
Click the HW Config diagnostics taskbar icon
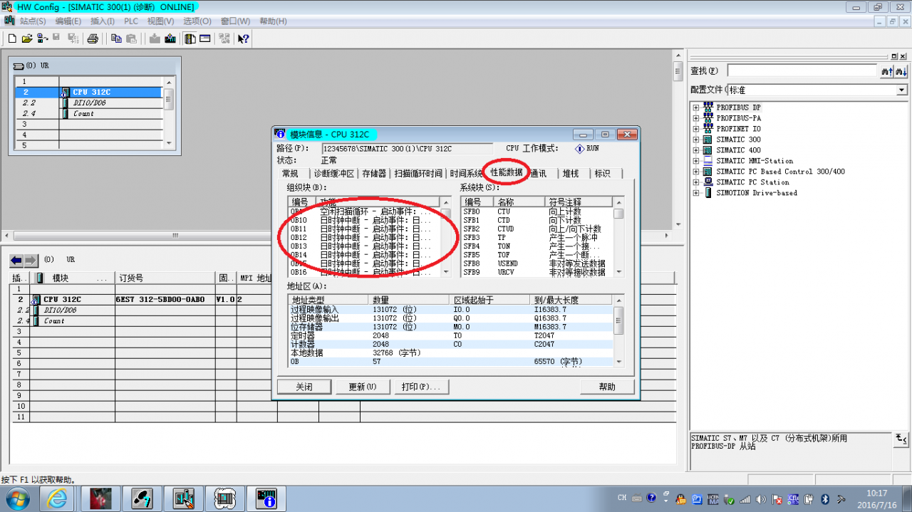pos(266,498)
